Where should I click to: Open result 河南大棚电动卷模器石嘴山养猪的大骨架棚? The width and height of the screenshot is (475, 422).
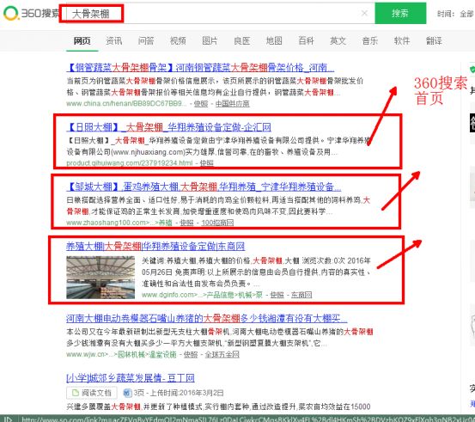[207, 318]
